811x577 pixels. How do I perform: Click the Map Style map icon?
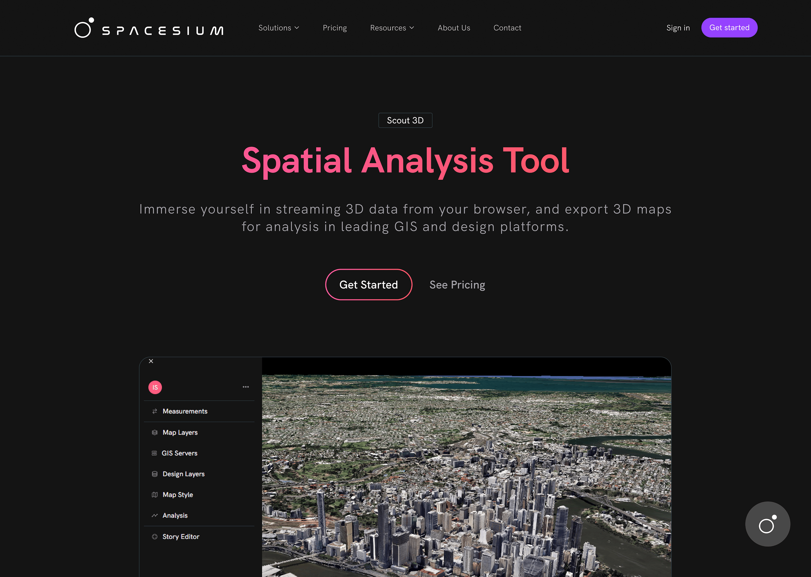(x=154, y=495)
